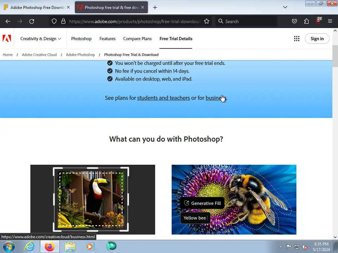The width and height of the screenshot is (338, 253).
Task: Select Free Trial Details nav item
Action: pos(176,39)
